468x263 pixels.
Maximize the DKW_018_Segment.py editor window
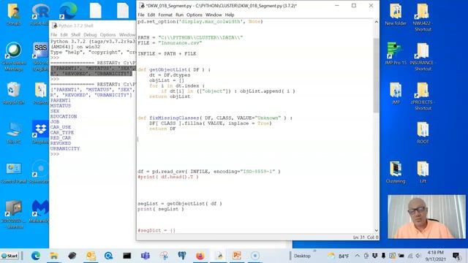point(354,5)
